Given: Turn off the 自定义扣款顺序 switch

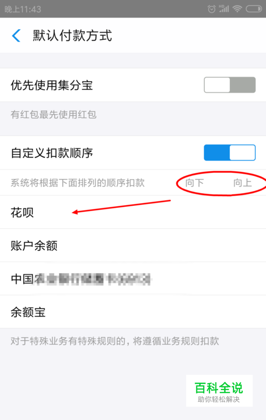Looking at the screenshot, I should click(x=230, y=153).
